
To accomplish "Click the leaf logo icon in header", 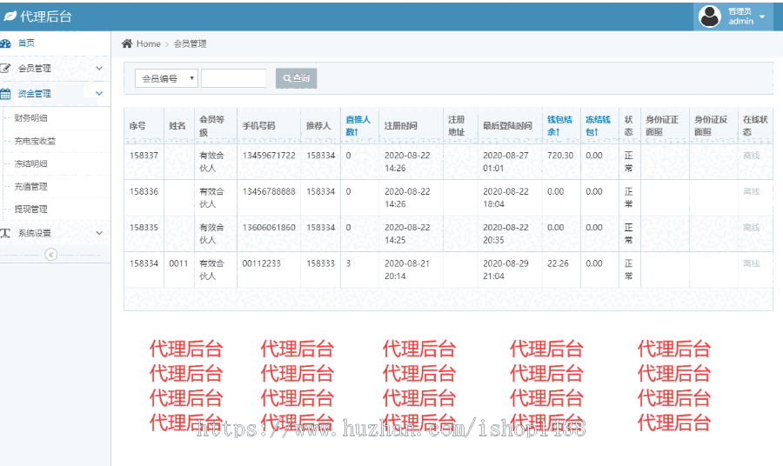I will (x=10, y=17).
